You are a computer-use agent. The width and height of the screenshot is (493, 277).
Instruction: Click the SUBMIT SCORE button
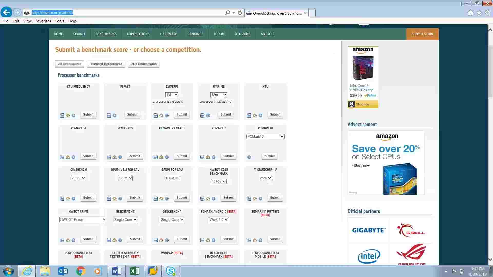coord(422,34)
